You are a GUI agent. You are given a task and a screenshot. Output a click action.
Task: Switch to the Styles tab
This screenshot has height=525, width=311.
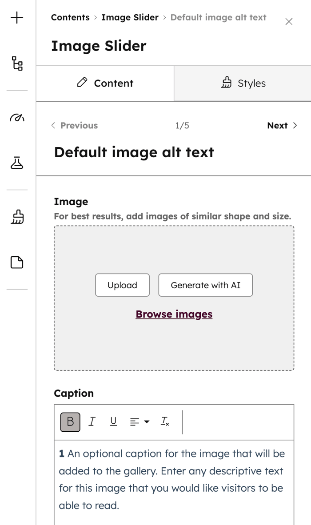click(243, 83)
